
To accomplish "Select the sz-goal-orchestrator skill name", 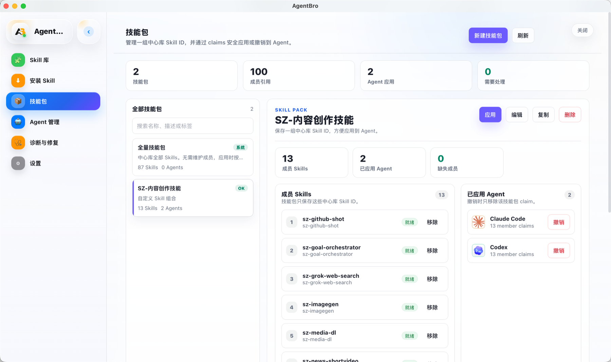I will pos(332,248).
